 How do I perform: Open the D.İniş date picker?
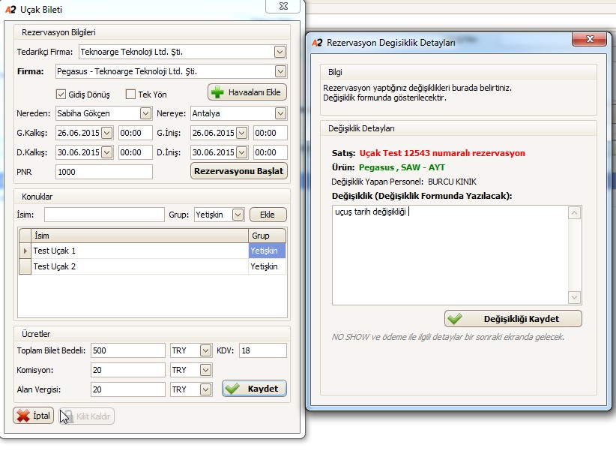(x=241, y=152)
